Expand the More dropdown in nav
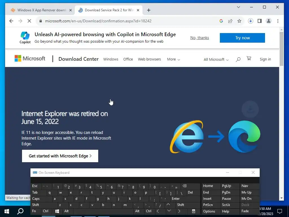Image resolution: width=289 pixels, height=217 pixels. (x=174, y=59)
